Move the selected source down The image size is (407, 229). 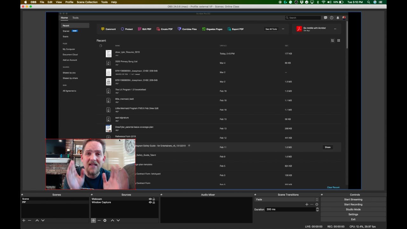[x=118, y=220]
